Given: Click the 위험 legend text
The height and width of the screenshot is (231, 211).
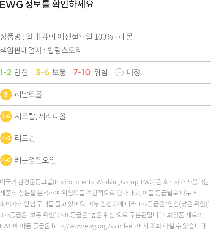Looking at the screenshot, I should [101, 72].
